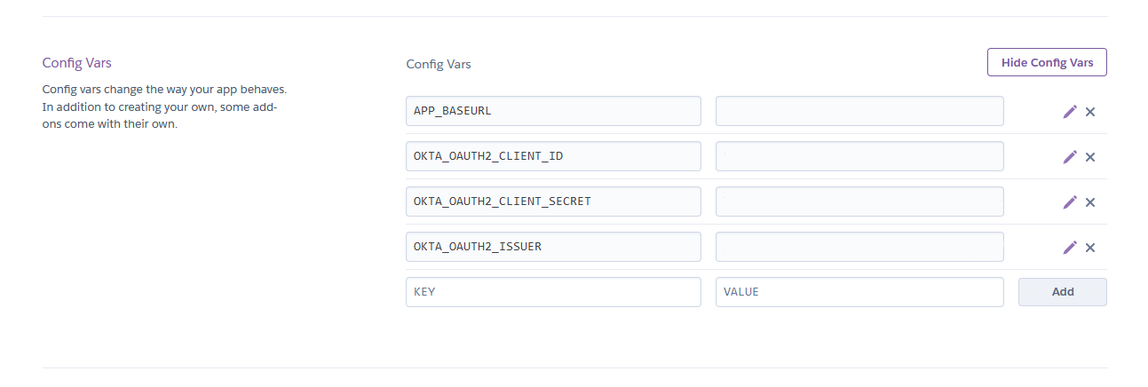
Task: Focus the new KEY input field
Action: (553, 292)
